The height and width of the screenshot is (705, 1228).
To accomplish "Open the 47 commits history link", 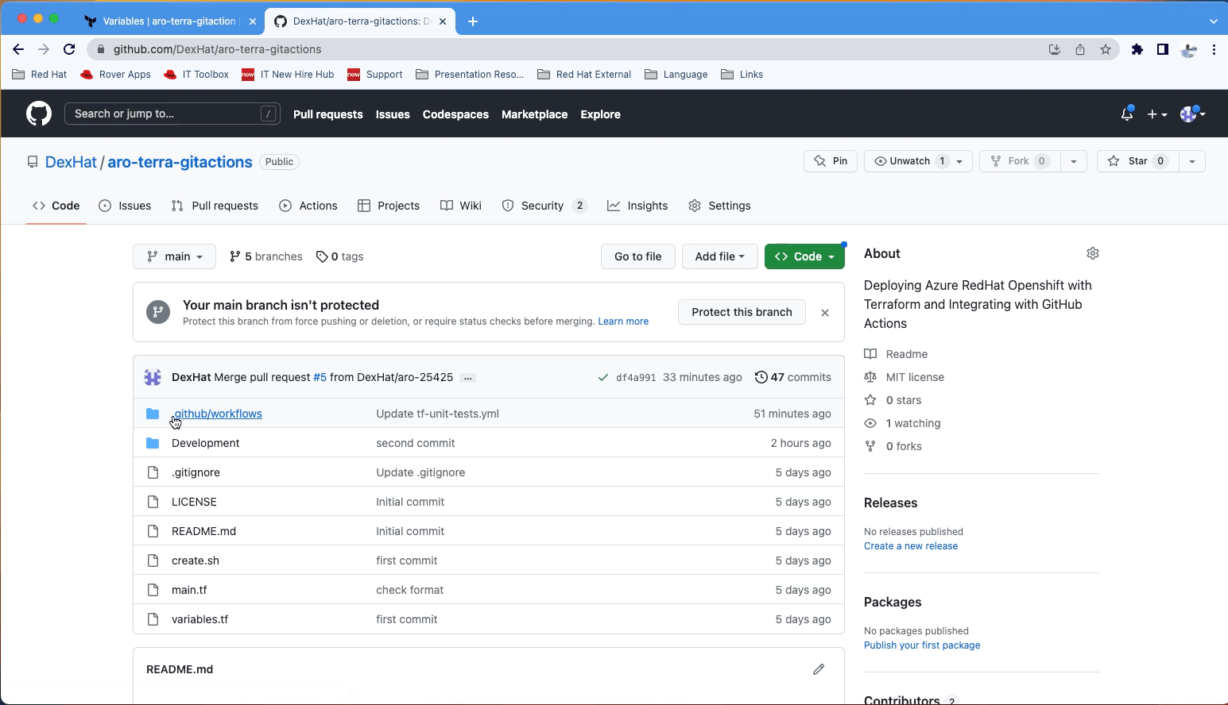I will click(x=792, y=377).
